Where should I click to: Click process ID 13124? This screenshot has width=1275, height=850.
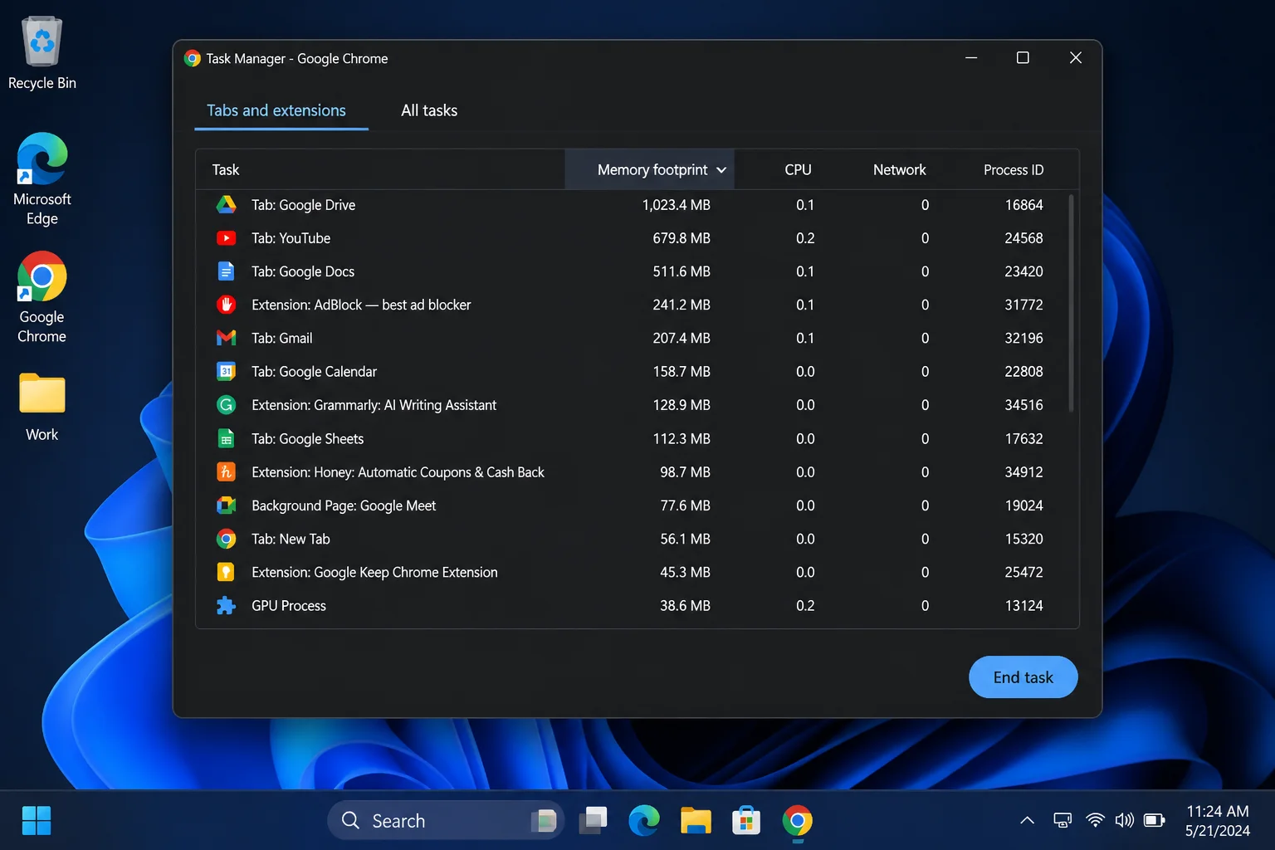tap(1023, 606)
